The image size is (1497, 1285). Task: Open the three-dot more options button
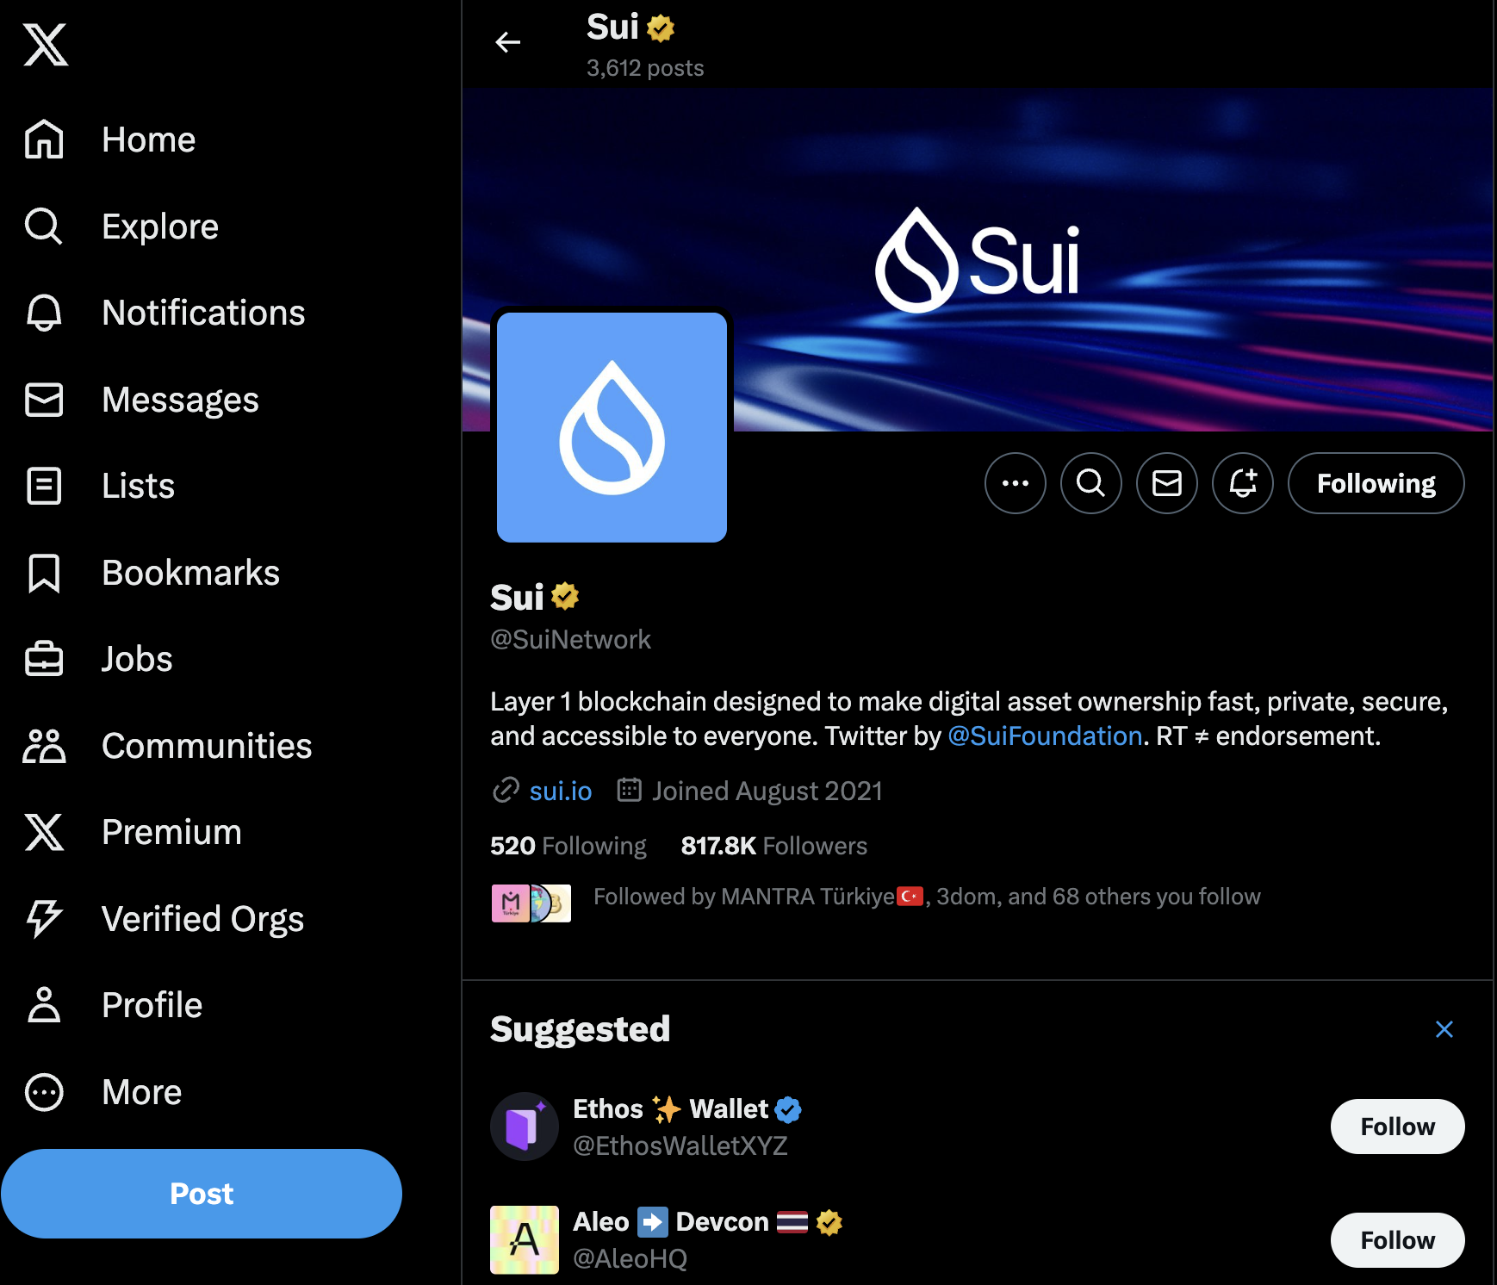[x=1016, y=483]
